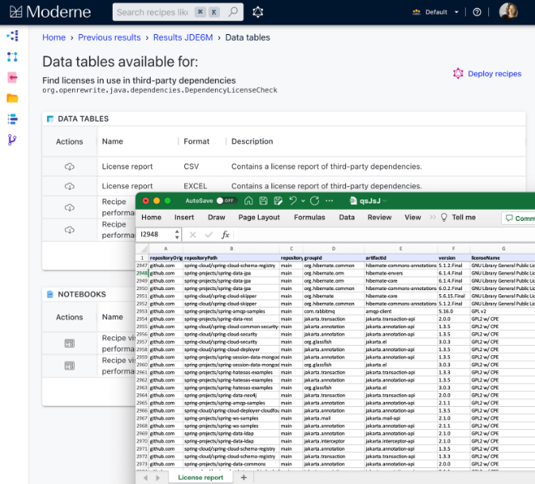Go to Home breadcrumb
The width and height of the screenshot is (535, 484).
point(54,37)
